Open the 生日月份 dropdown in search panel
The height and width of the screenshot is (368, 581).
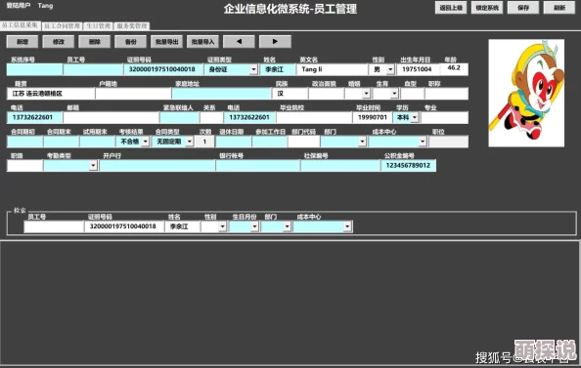tap(254, 226)
